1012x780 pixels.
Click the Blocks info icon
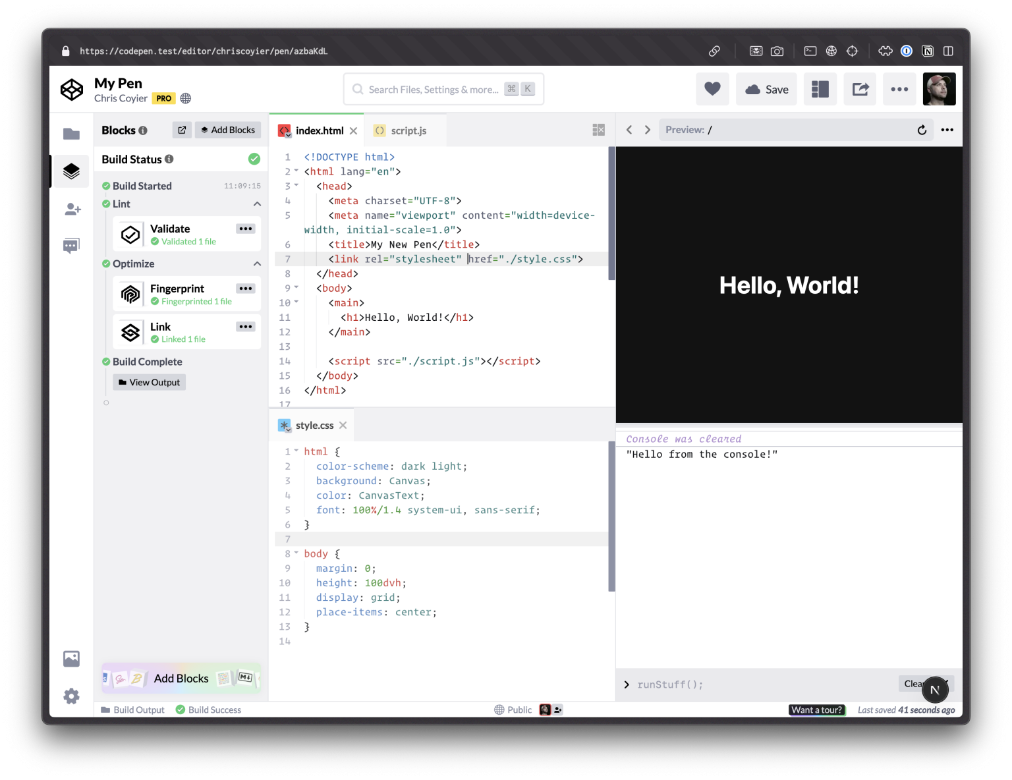coord(143,130)
